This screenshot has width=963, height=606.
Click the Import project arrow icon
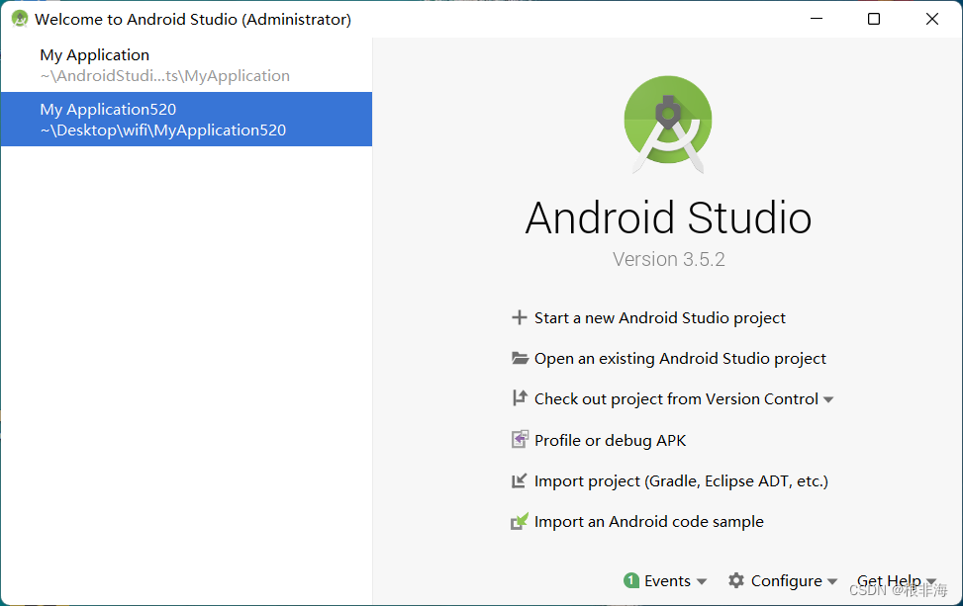pyautogui.click(x=519, y=480)
